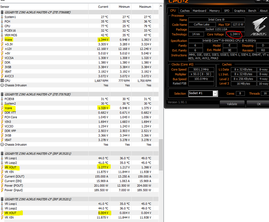Click the Specification i9-9900KS field
Viewport: 269px width, 222px height.
pyautogui.click(x=229, y=41)
